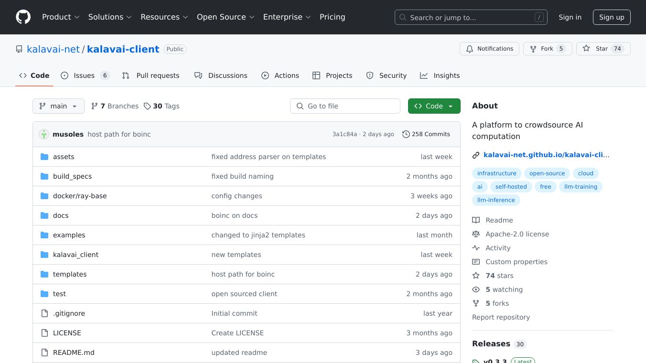
Task: Click the Sign up button
Action: coord(612,17)
